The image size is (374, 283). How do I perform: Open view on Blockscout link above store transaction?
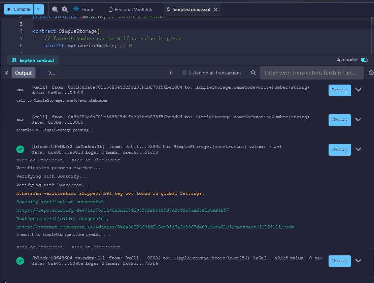96,247
